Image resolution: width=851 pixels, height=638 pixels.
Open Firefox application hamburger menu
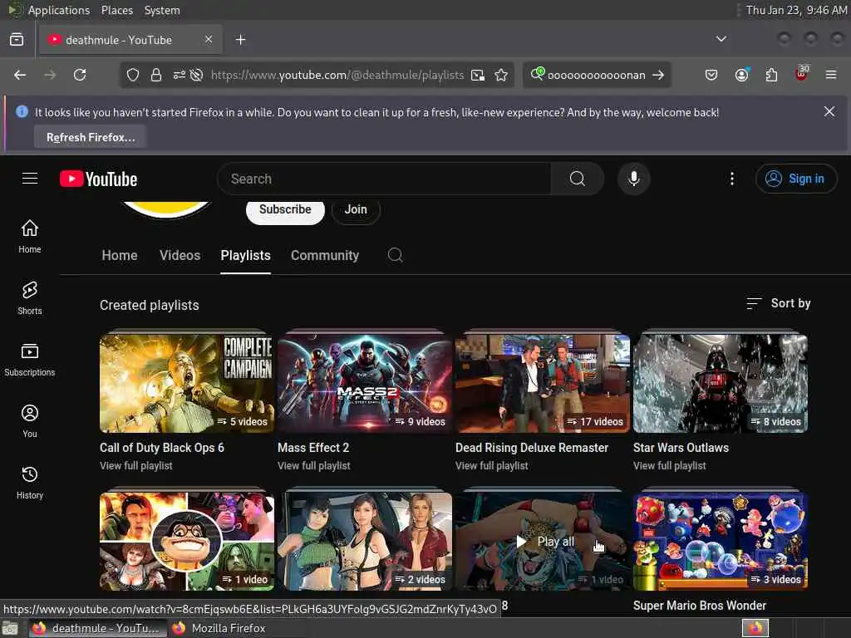coord(830,75)
